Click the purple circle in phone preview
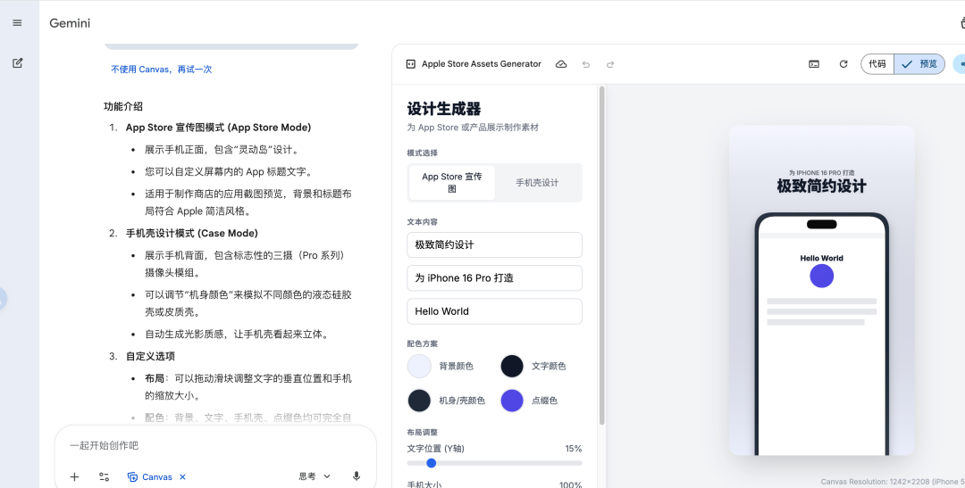 (x=822, y=276)
